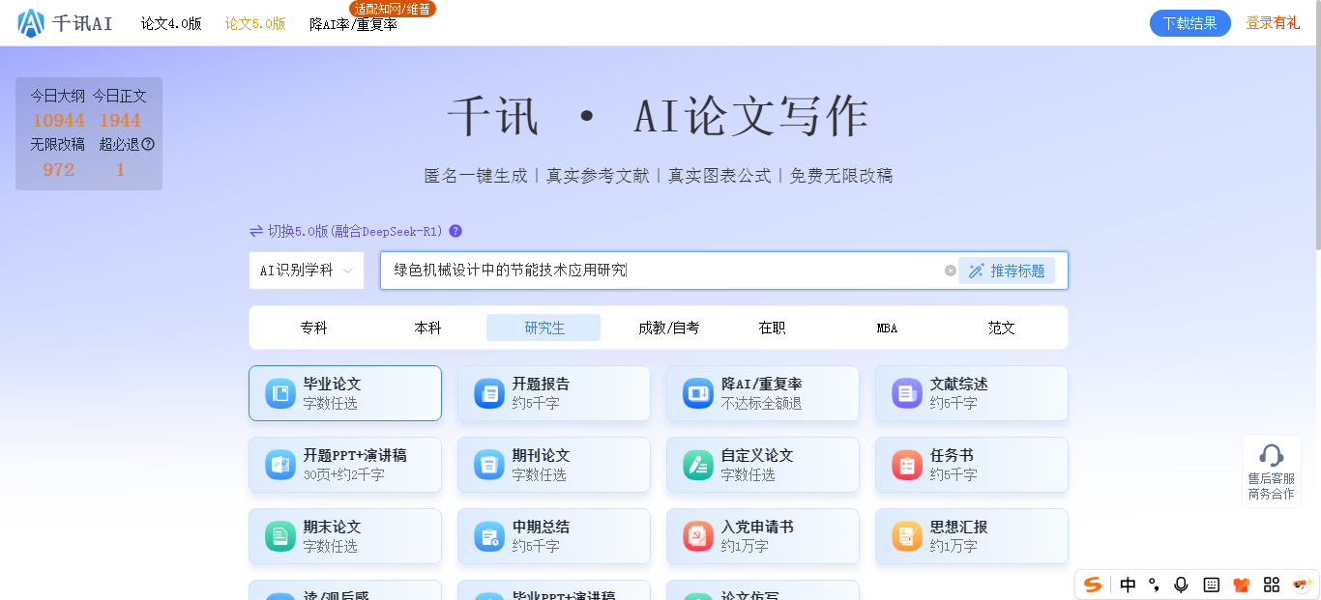Open 论文4.0版 in top navigation
Viewport: 1321px width, 600px height.
pyautogui.click(x=171, y=23)
